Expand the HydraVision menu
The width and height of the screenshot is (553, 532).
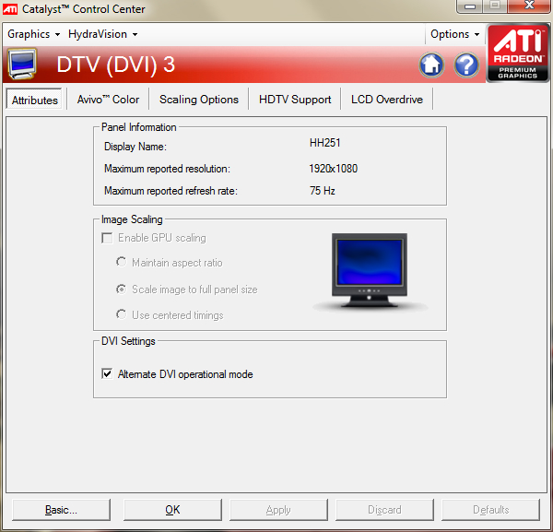102,34
